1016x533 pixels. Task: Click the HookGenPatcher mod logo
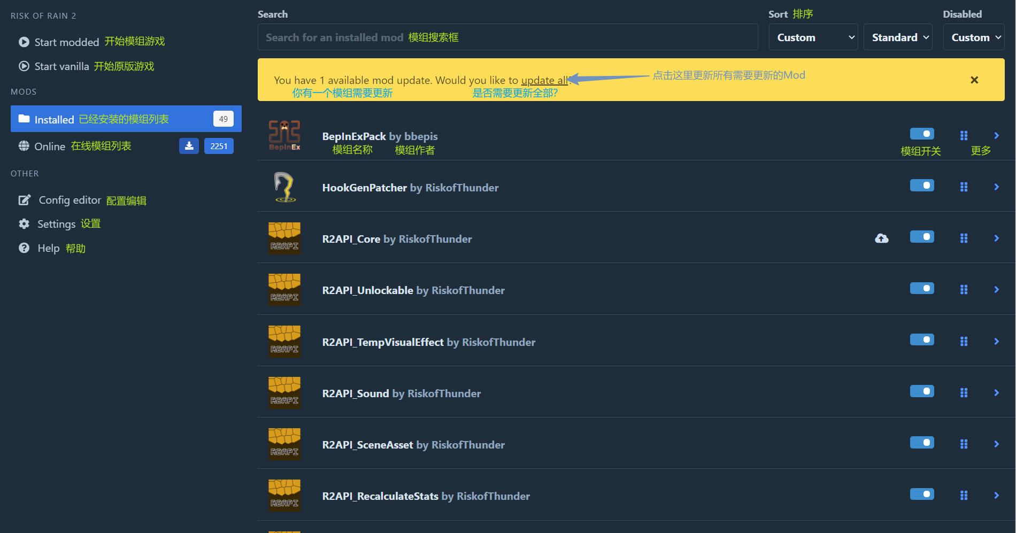click(284, 187)
